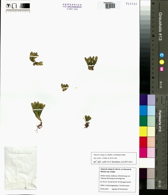Click the red color patch
The height and width of the screenshot is (195, 168).
click(x=143, y=142)
